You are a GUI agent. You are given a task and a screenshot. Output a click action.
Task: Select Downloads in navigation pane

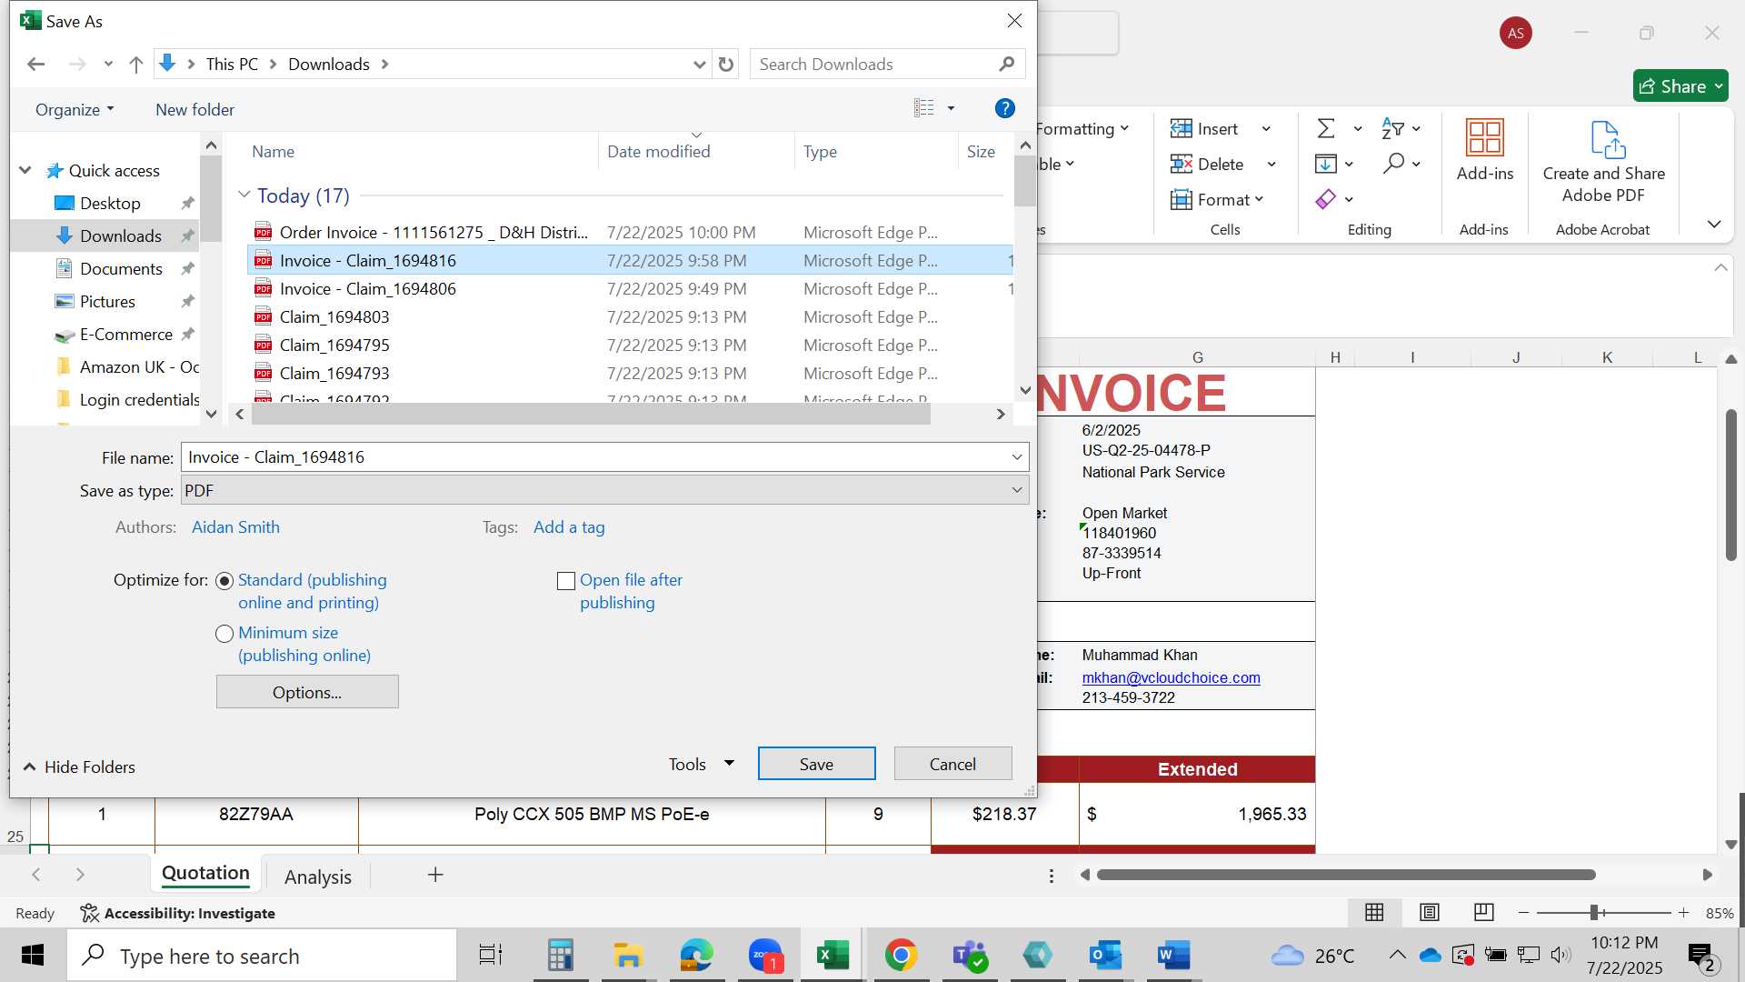(120, 236)
